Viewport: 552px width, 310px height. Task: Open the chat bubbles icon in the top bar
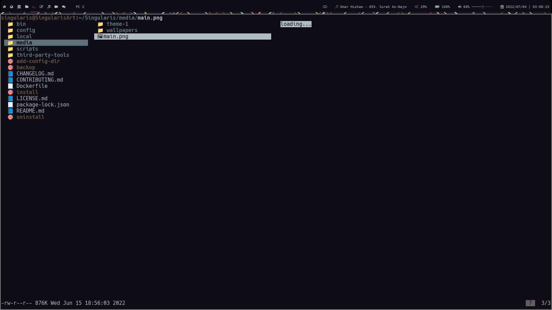(x=63, y=7)
